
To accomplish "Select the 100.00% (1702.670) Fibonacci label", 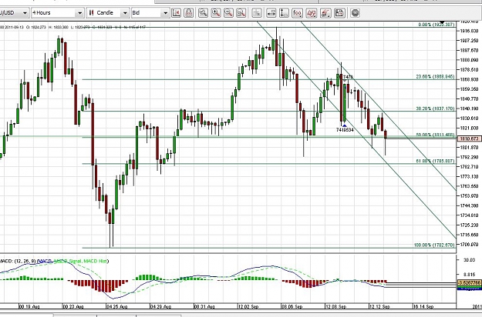I will [434, 245].
